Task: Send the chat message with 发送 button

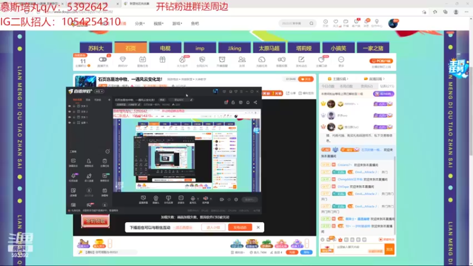Action: pos(390,249)
